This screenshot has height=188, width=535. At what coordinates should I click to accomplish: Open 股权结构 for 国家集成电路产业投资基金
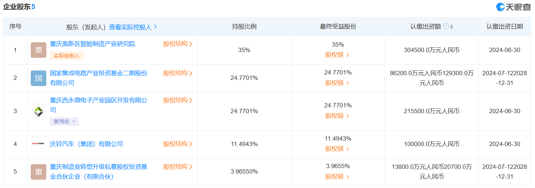coord(178,73)
